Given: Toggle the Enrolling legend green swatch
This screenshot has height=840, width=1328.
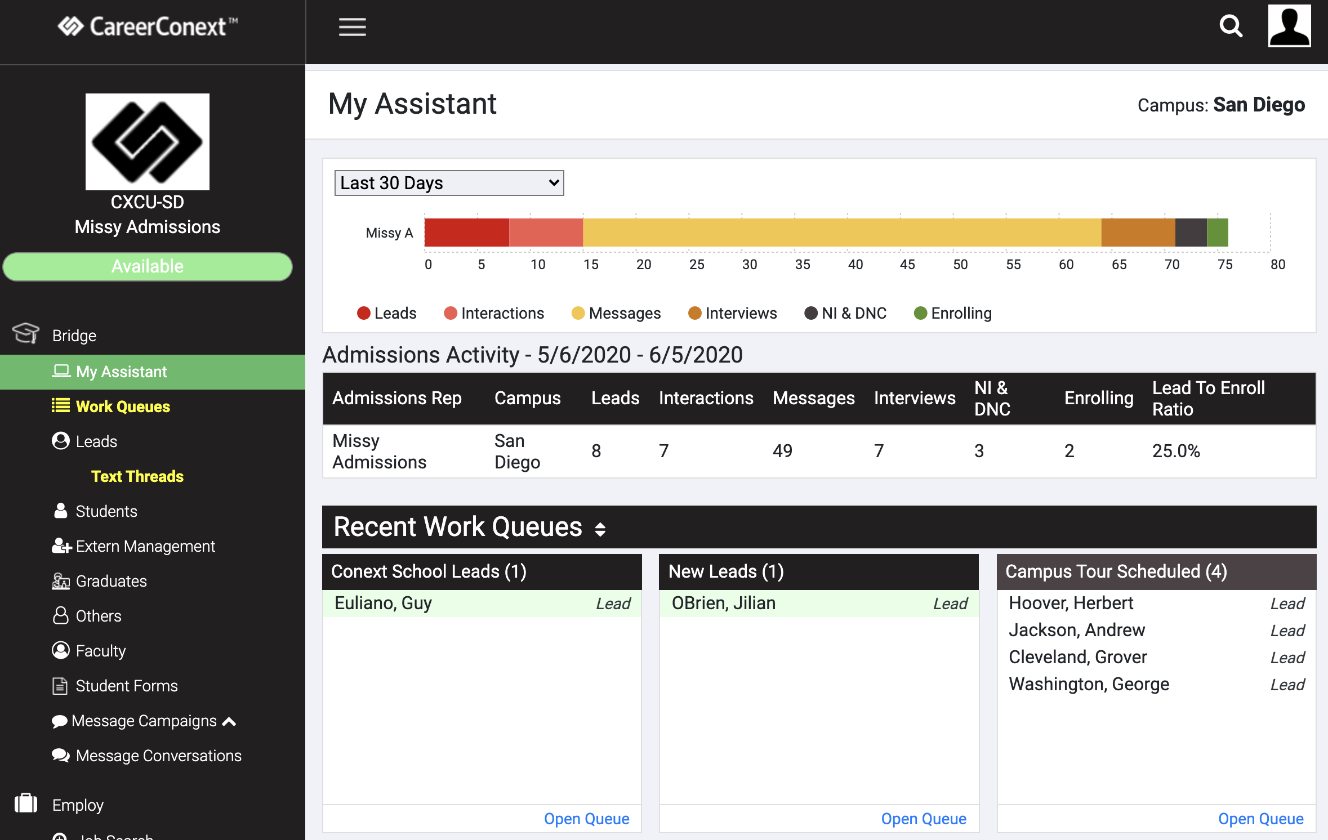Looking at the screenshot, I should (920, 313).
